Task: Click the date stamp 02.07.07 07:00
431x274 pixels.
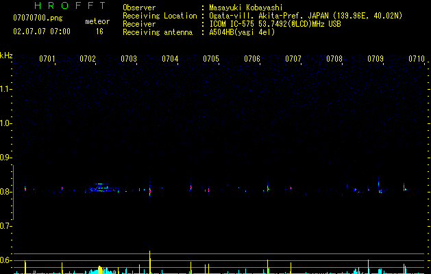Action: [x=42, y=32]
